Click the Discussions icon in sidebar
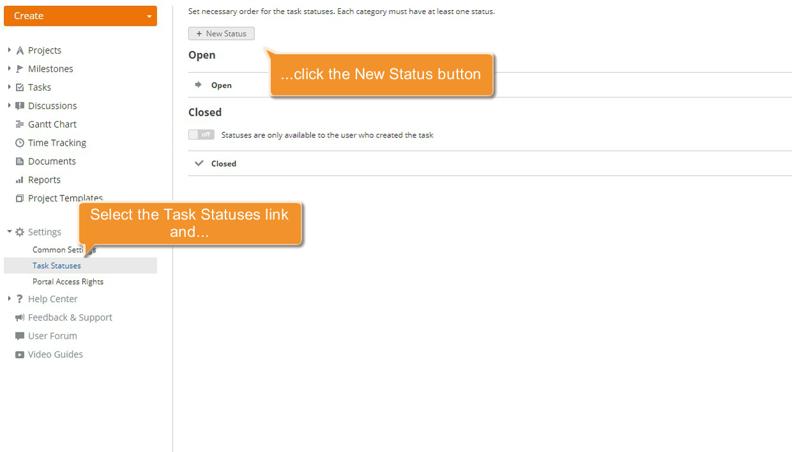This screenshot has width=792, height=452. click(19, 105)
